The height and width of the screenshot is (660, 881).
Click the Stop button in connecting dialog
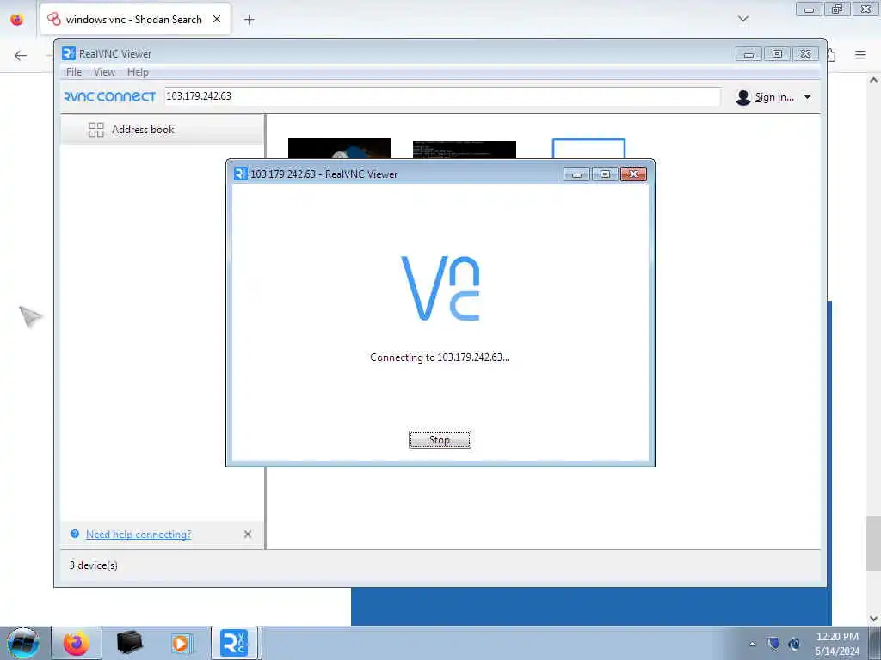[x=440, y=439]
